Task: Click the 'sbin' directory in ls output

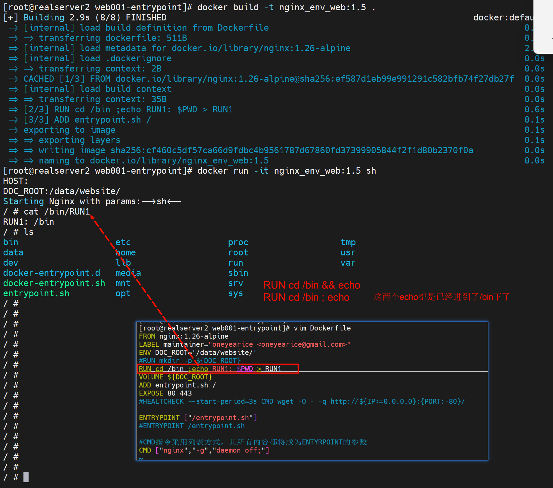Action: (238, 273)
